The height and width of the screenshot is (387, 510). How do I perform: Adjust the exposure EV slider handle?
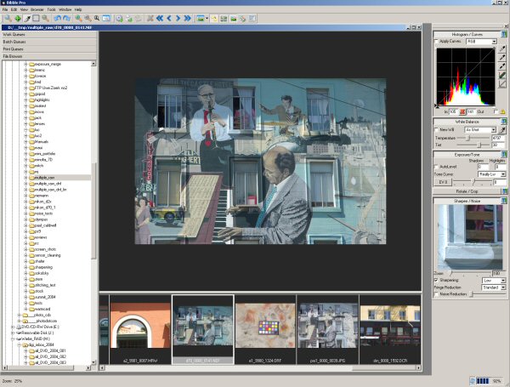tap(474, 182)
